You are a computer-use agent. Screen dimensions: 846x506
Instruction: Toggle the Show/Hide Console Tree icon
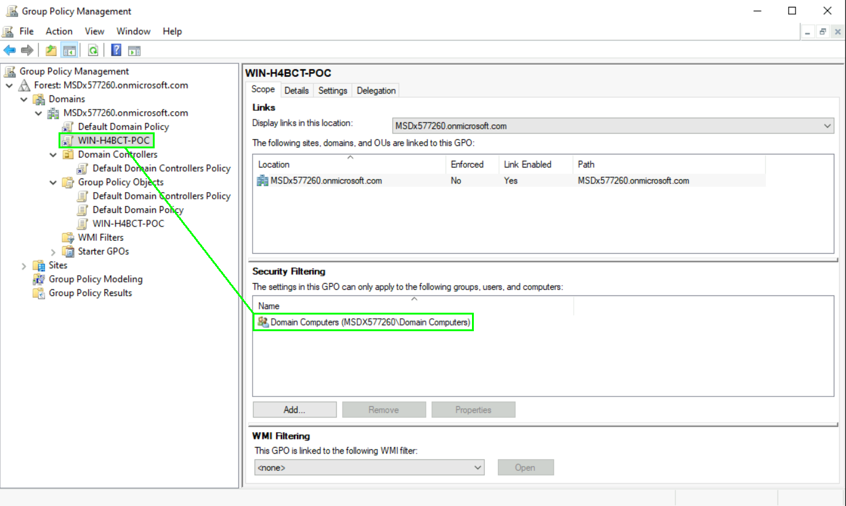[69, 50]
